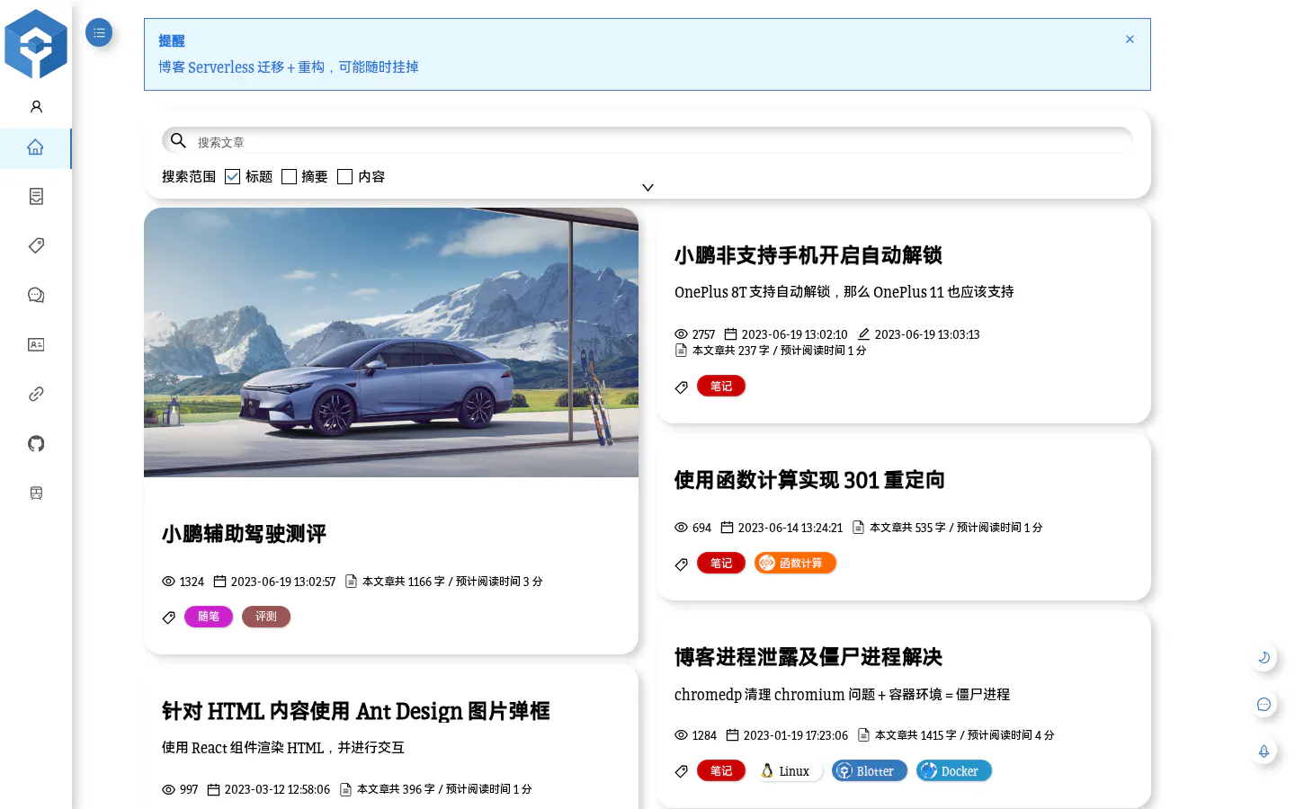
Task: Open the tags icon in sidebar
Action: pos(36,245)
